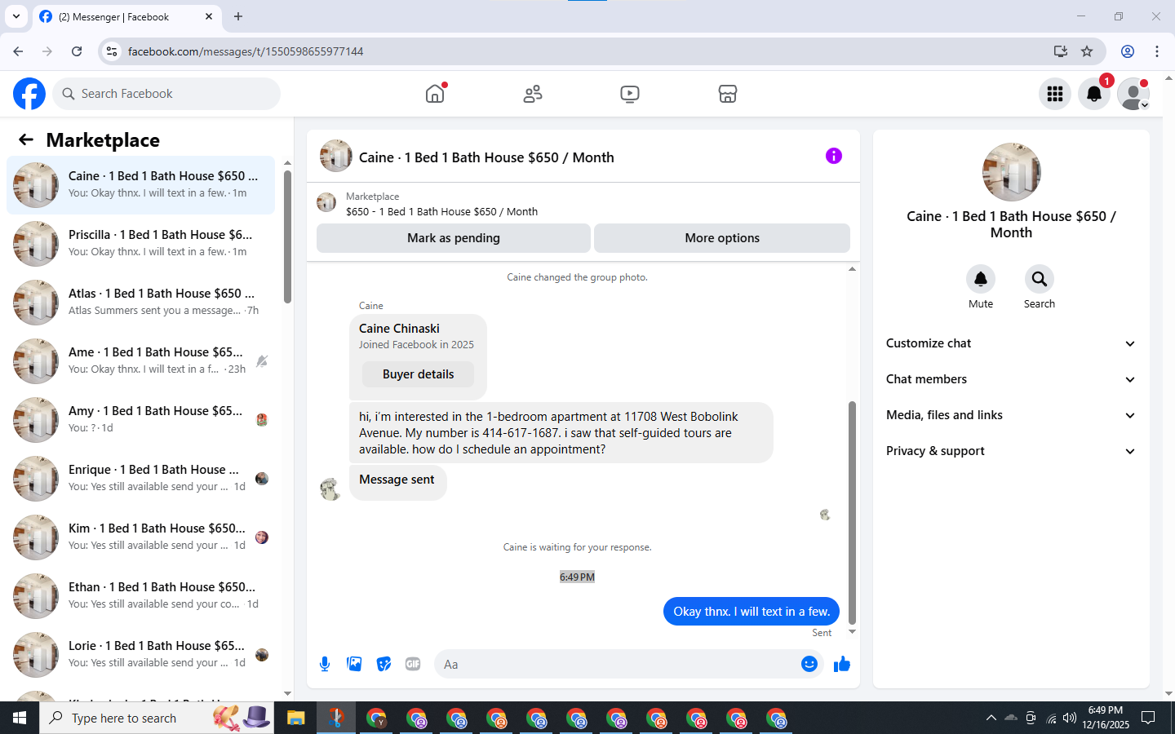
Task: Open the account profile avatar menu
Action: coord(1133,94)
